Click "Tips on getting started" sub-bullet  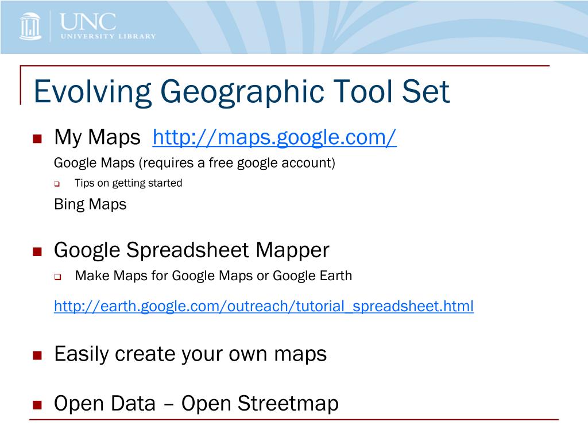128,183
